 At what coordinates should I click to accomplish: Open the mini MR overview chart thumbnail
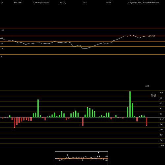click(82, 158)
